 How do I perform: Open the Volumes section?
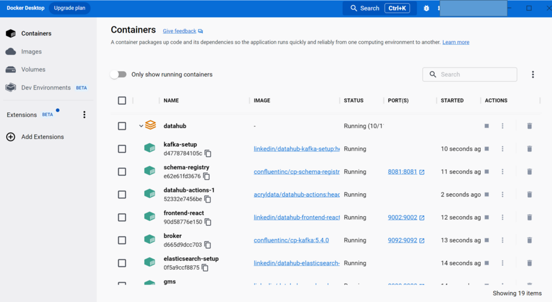click(33, 70)
